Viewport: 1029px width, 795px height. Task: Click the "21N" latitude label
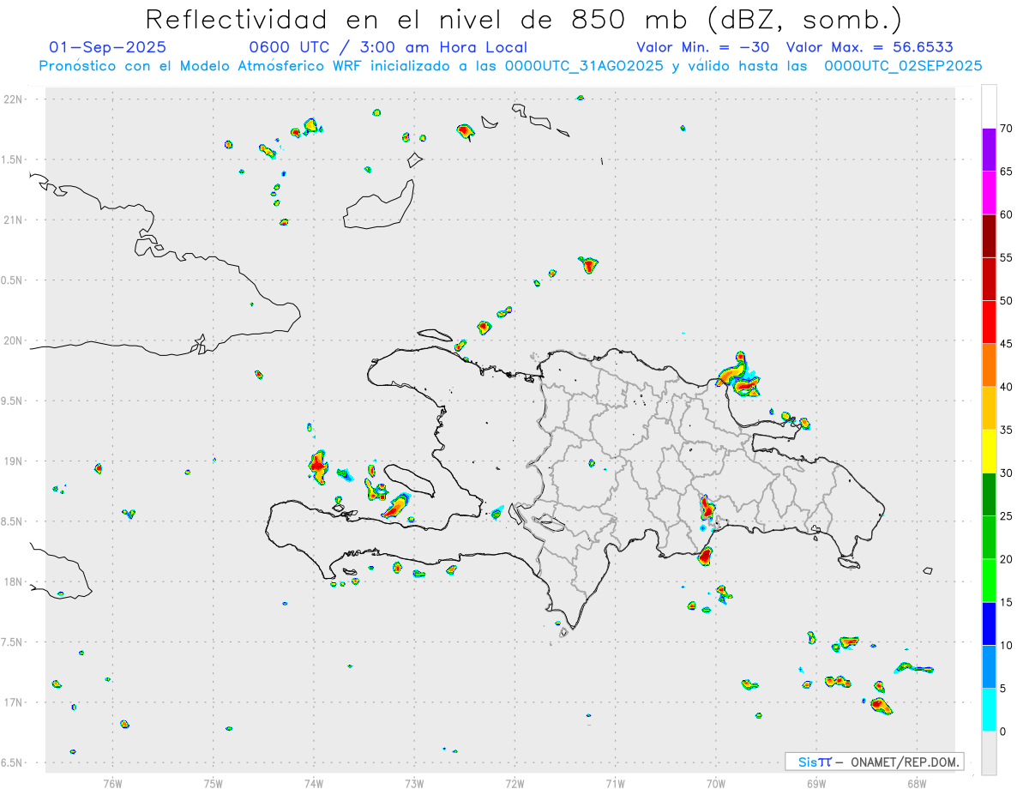tap(14, 220)
